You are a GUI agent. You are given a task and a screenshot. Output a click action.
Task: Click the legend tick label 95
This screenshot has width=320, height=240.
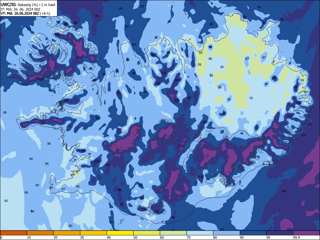click(268, 237)
